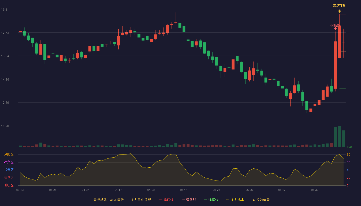This screenshot has width=361, height=206.
Task: Select the 假龙吟 signal label
Action: point(335,25)
